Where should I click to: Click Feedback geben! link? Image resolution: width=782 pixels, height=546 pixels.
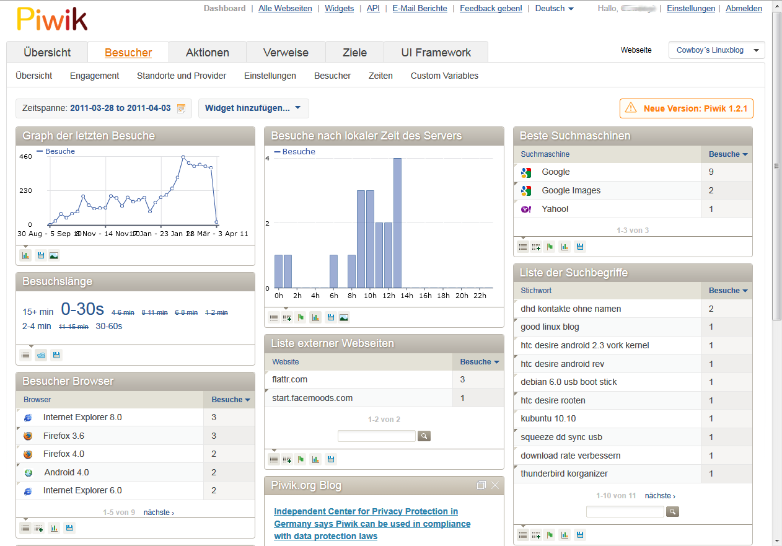(x=491, y=9)
